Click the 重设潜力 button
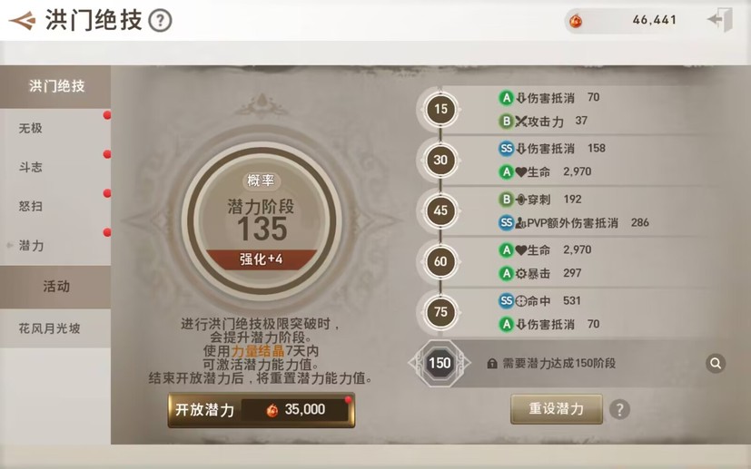The width and height of the screenshot is (751, 469). pos(557,409)
